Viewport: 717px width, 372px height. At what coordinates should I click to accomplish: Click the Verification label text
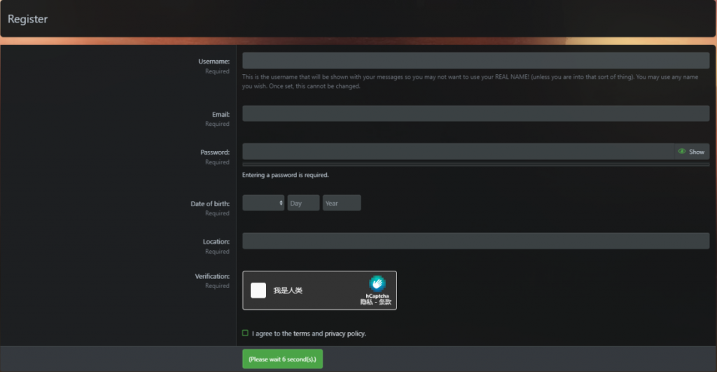212,276
